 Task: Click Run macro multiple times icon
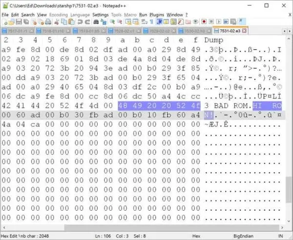[x=226, y=22]
